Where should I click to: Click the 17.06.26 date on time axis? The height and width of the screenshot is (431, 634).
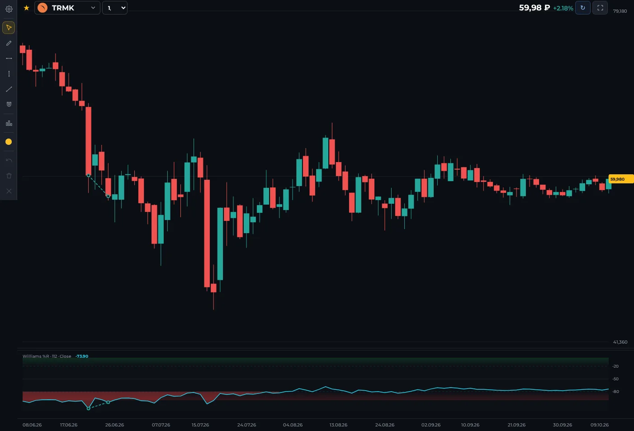click(69, 425)
